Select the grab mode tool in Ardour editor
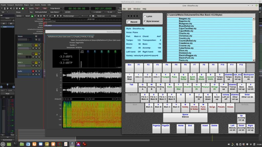This screenshot has width=262, height=147. tap(32, 16)
